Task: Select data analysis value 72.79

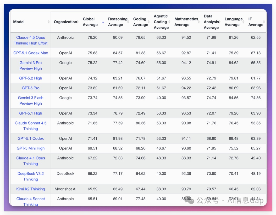Action: pos(211,78)
